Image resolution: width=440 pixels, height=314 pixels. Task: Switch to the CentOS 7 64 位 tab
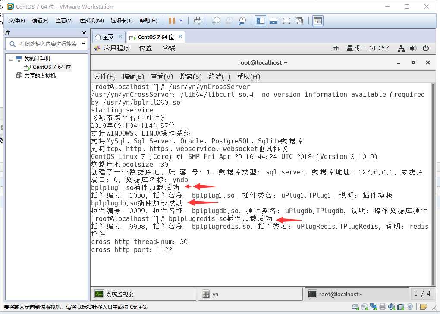[x=152, y=37]
